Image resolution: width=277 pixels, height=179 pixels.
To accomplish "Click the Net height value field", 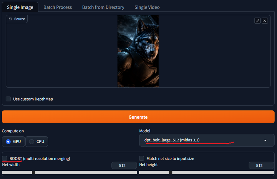I will [261, 166].
